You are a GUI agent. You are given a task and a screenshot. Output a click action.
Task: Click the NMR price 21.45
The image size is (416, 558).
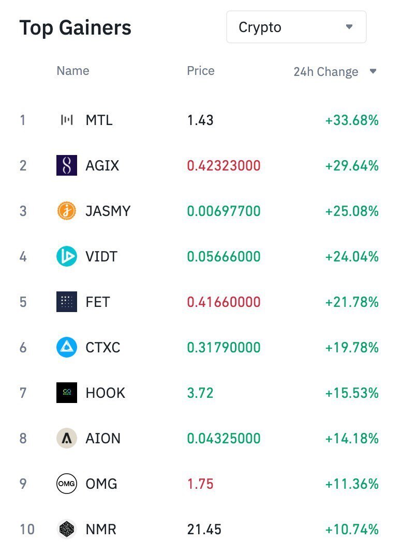click(204, 530)
